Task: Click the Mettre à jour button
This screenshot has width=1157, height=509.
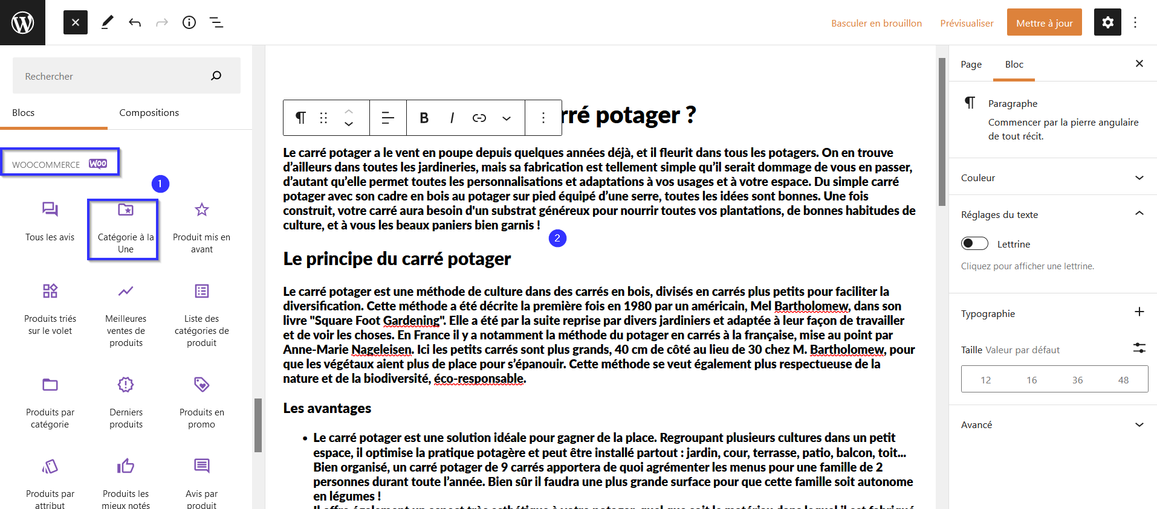Action: [1045, 22]
